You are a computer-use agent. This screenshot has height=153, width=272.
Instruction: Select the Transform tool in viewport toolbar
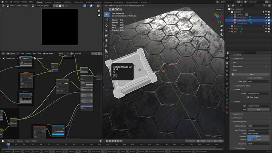tap(107, 40)
